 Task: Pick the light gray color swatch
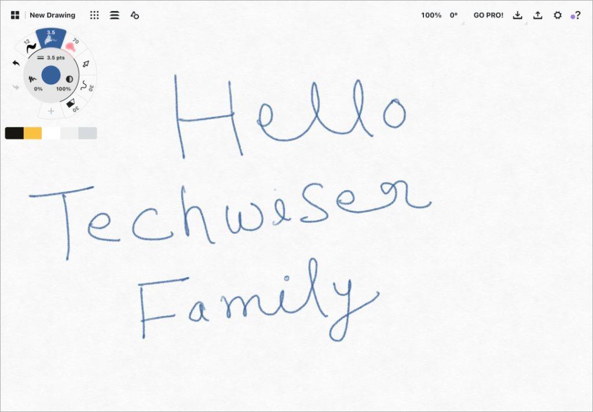(x=69, y=133)
